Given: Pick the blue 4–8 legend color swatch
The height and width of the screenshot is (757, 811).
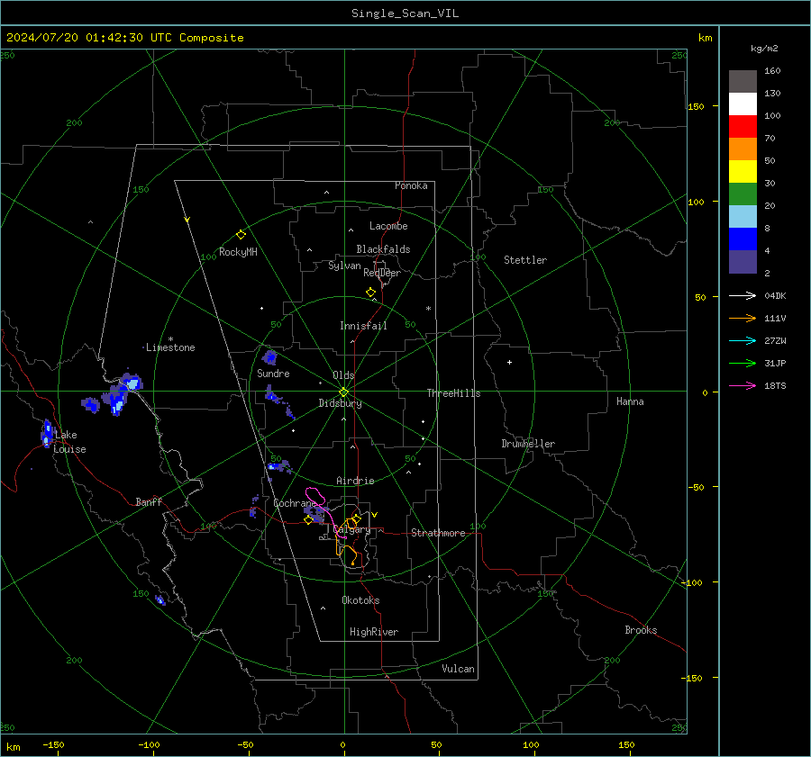Looking at the screenshot, I should [743, 239].
